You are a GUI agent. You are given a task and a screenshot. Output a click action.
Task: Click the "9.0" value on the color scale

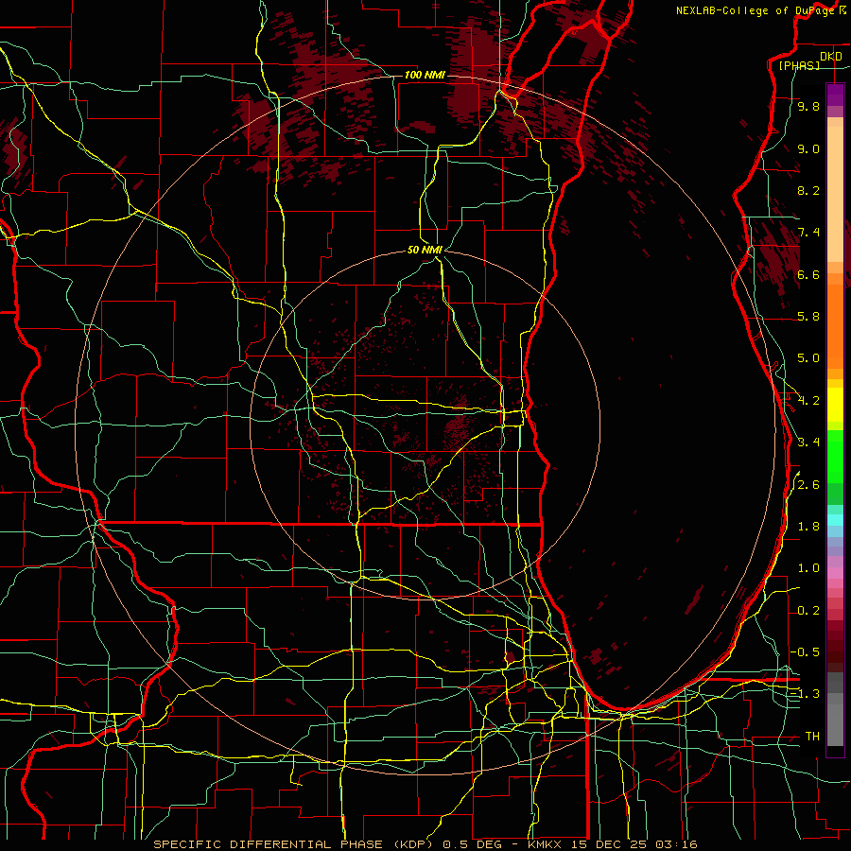point(808,148)
